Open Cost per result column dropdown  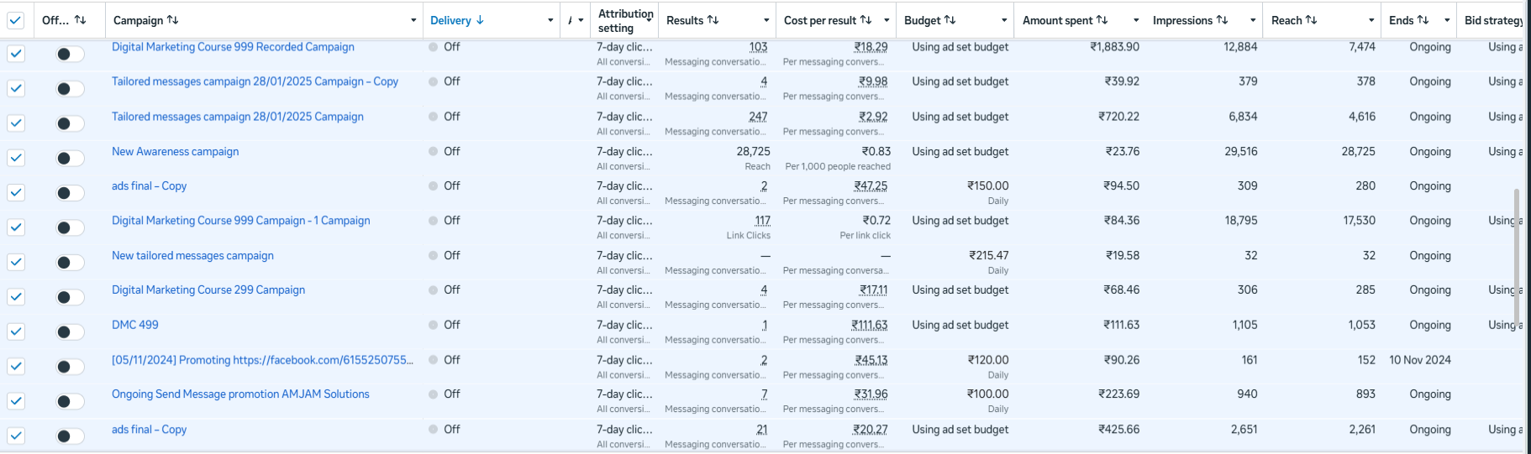coord(887,20)
